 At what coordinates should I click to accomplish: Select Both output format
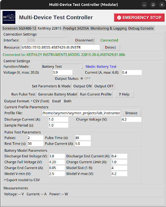coord(67,101)
